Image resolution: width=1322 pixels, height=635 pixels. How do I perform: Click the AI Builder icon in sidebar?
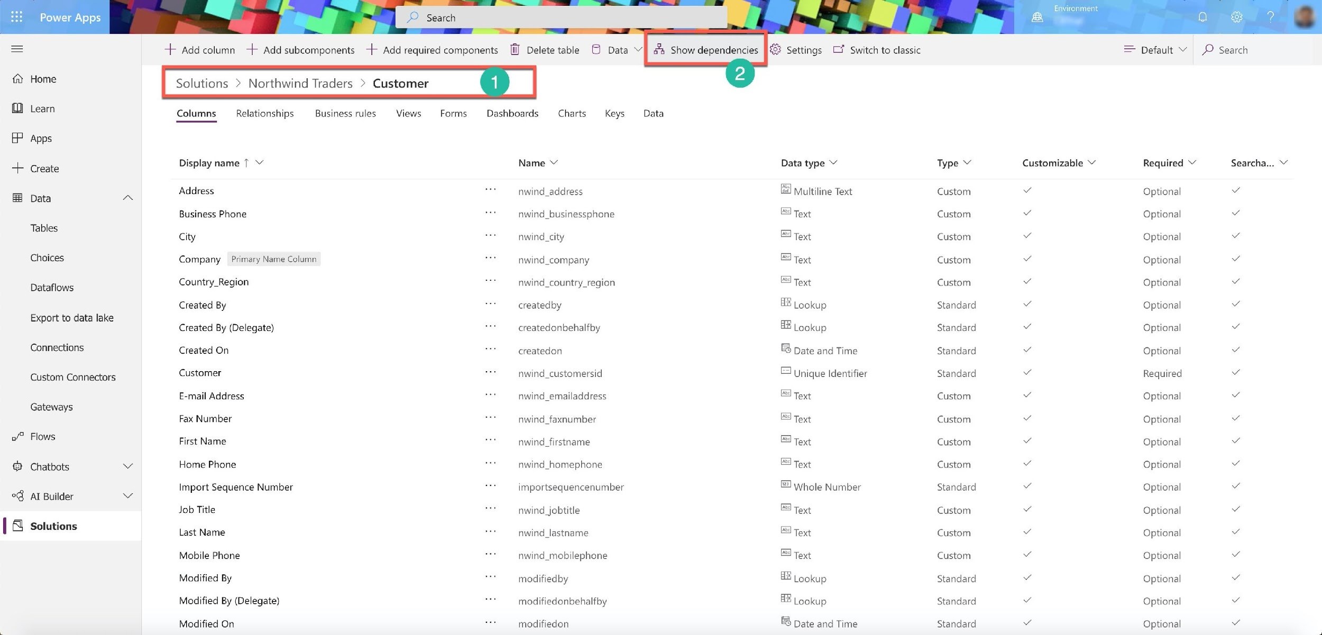pos(17,496)
